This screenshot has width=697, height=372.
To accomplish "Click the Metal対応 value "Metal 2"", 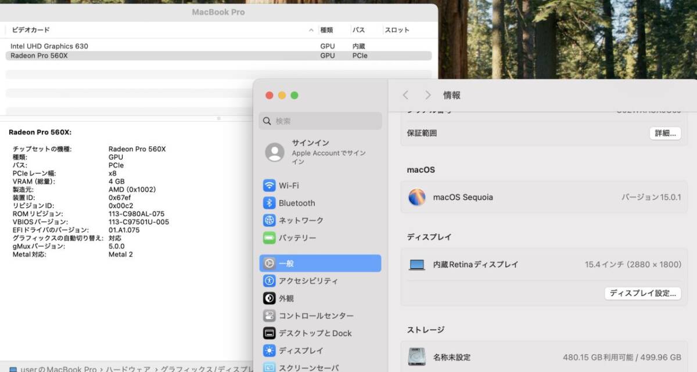I will pos(121,254).
